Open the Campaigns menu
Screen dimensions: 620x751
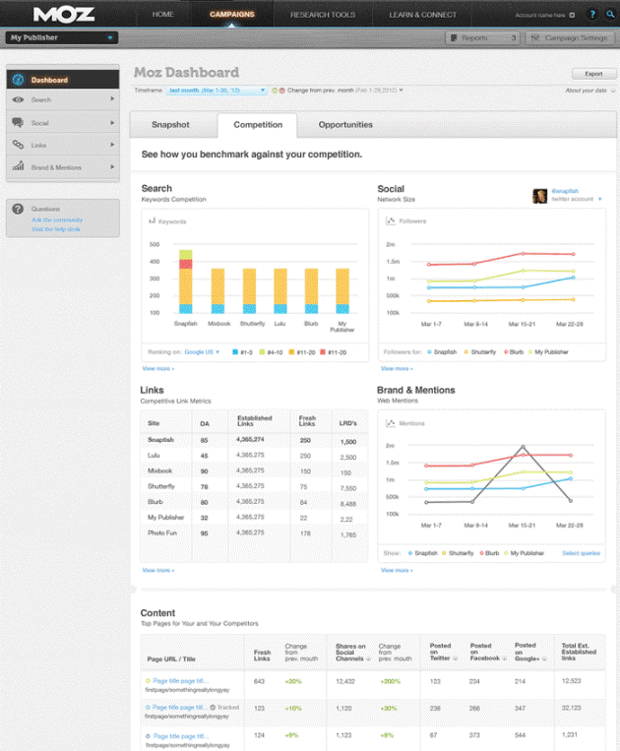click(231, 15)
